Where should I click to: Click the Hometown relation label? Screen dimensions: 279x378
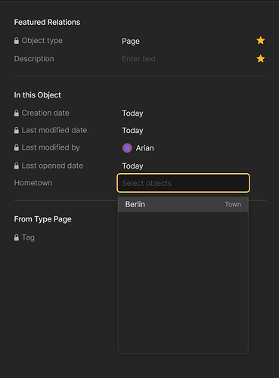click(x=33, y=183)
